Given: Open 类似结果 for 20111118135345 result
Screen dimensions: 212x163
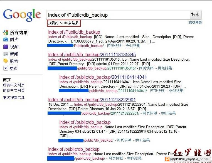Looking at the screenshot, I should click(165, 68).
